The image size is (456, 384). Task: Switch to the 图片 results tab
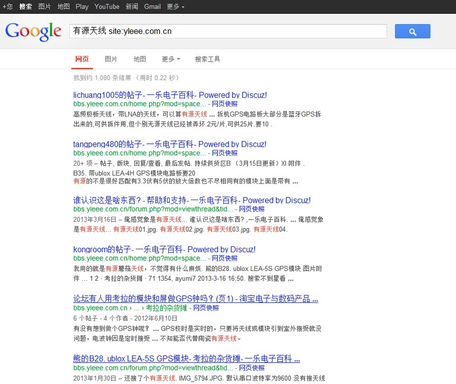111,59
